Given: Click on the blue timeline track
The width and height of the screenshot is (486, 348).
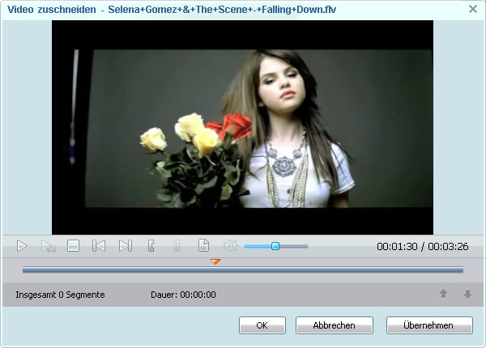Looking at the screenshot, I should point(324,270).
